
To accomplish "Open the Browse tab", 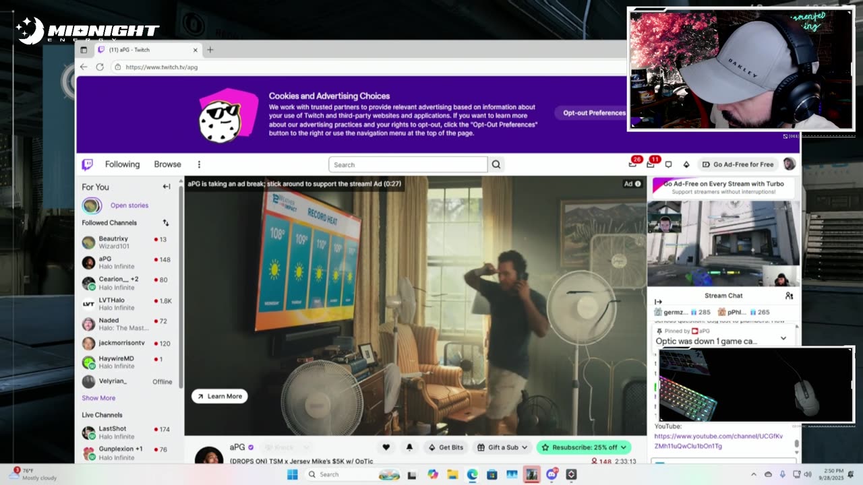I will click(x=167, y=164).
